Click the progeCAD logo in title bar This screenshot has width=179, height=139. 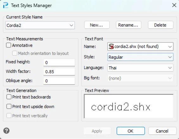pyautogui.click(x=6, y=5)
